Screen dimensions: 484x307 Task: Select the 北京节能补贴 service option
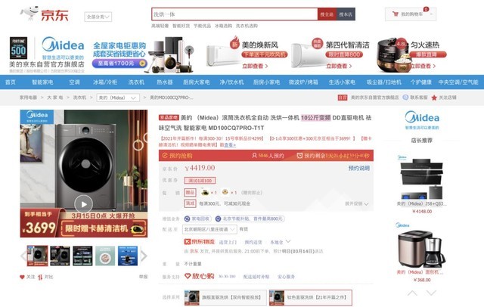coord(250,219)
